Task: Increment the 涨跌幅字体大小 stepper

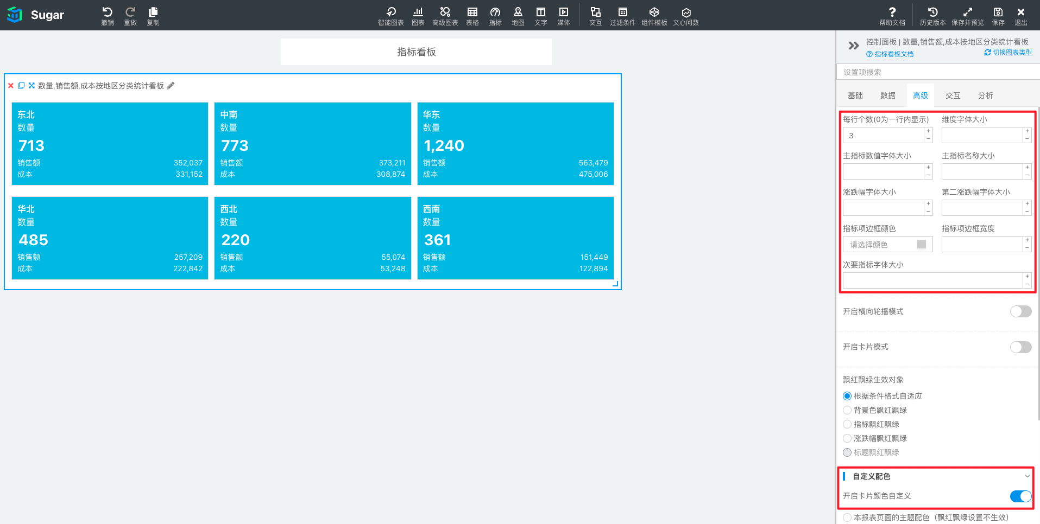Action: coord(928,204)
